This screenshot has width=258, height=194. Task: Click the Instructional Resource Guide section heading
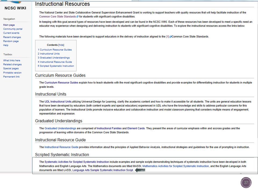[60, 140]
